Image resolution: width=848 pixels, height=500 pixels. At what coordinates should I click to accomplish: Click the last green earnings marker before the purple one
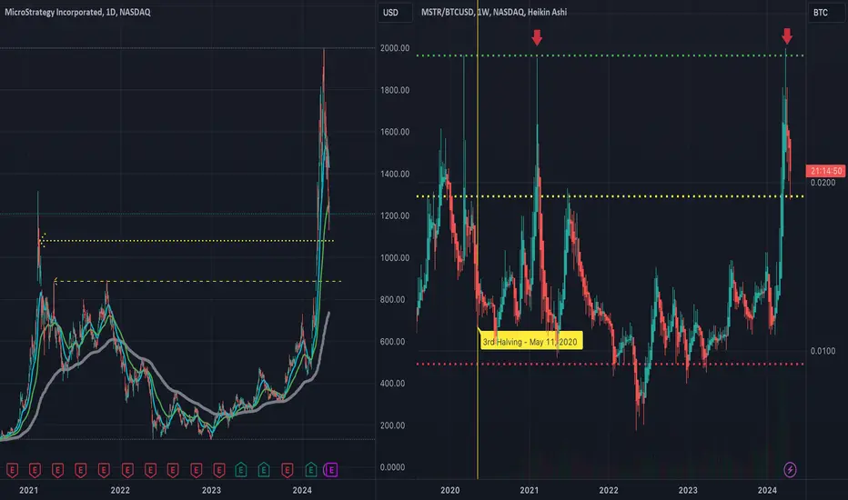(311, 470)
